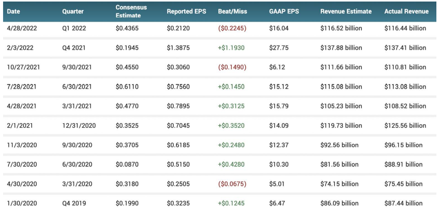The width and height of the screenshot is (441, 212).
Task: Select the Reported EPS column header
Action: click(186, 12)
